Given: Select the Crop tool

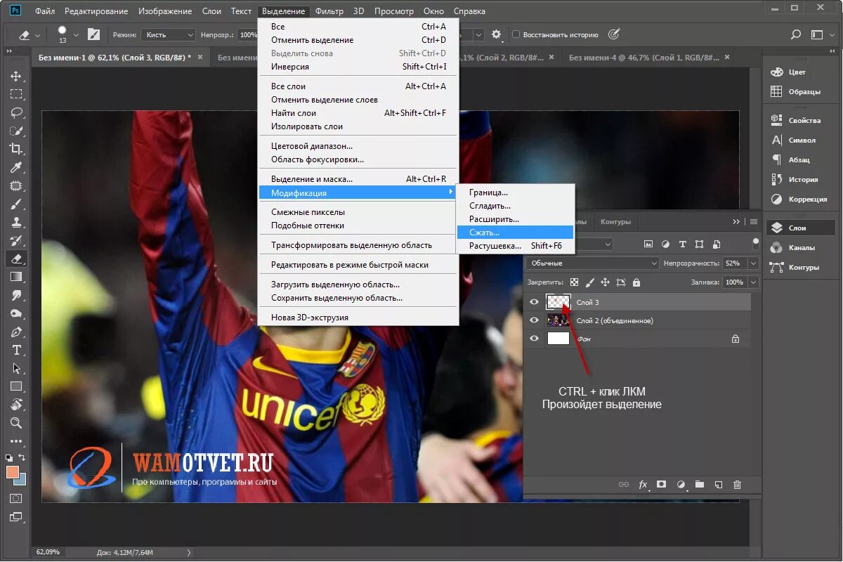Looking at the screenshot, I should point(16,149).
